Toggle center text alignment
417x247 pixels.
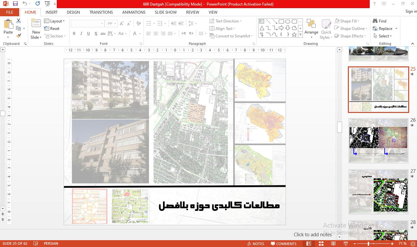[156, 34]
